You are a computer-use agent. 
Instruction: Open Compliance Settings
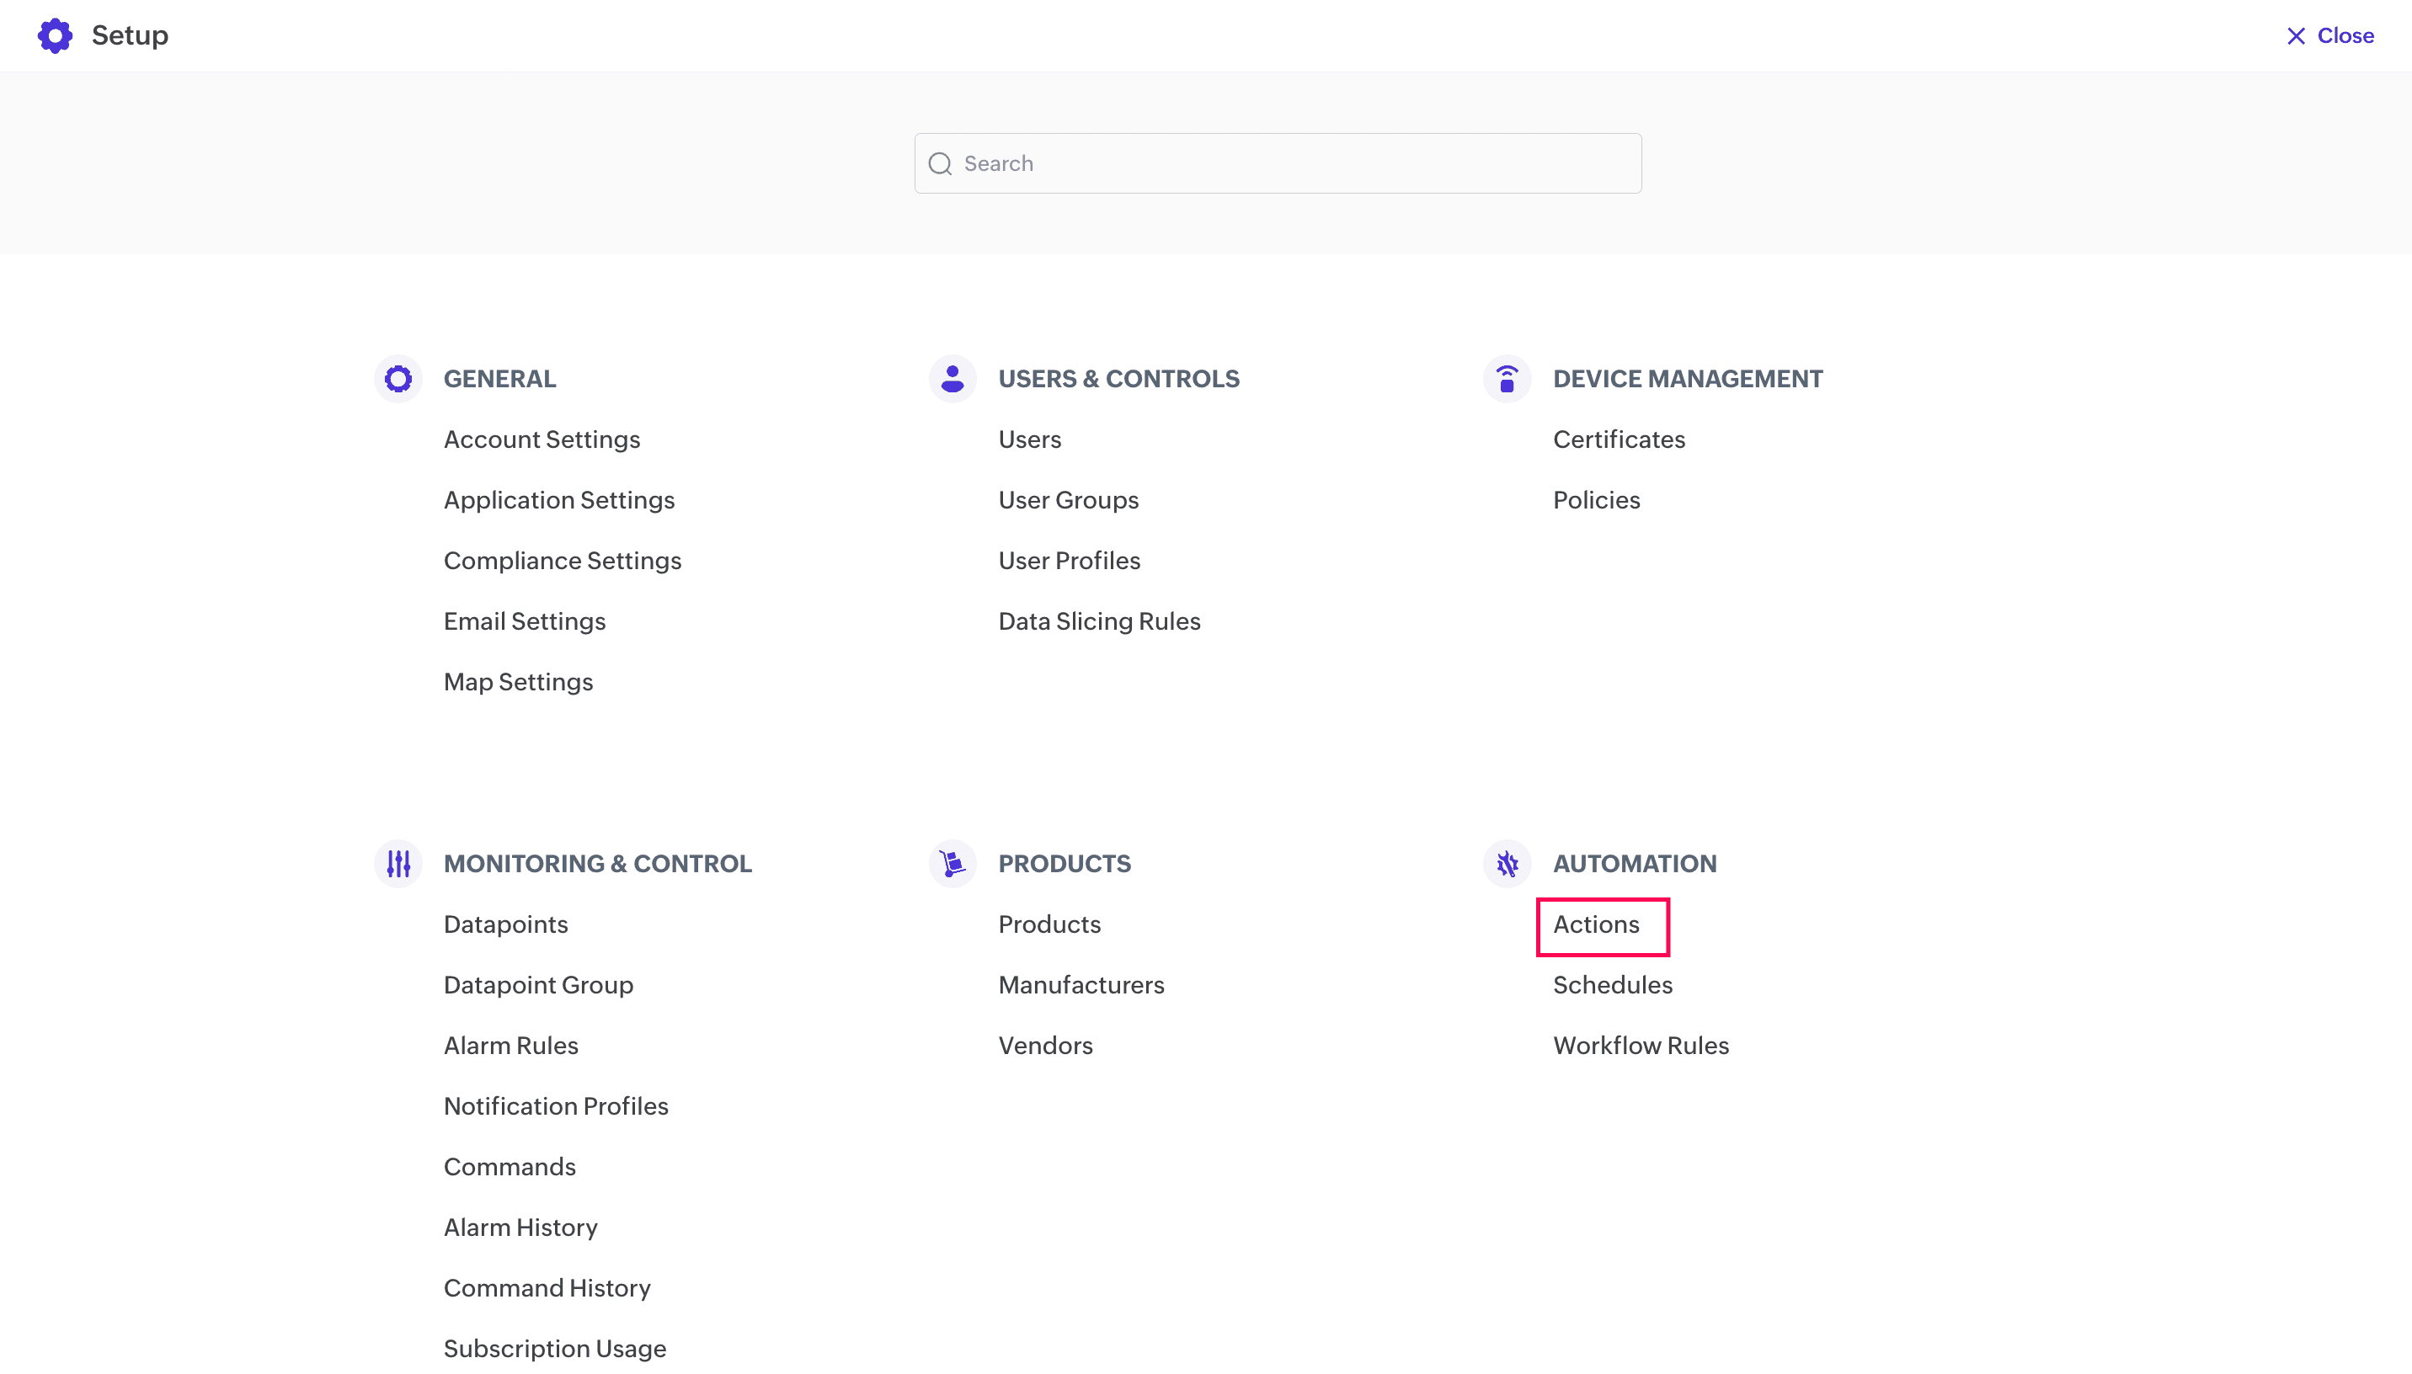[x=563, y=562]
